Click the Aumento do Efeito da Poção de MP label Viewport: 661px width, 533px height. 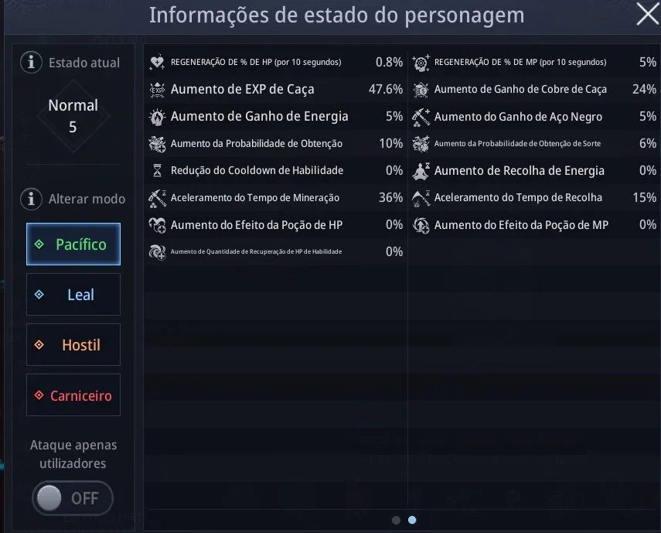tap(521, 225)
